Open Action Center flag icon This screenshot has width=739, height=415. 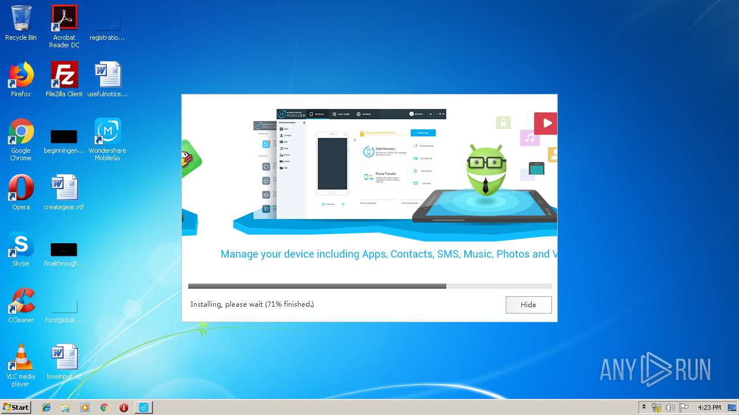pyautogui.click(x=684, y=408)
